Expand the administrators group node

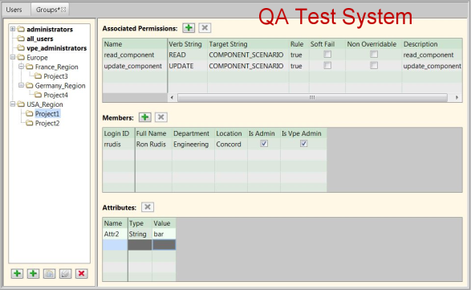[x=13, y=29]
